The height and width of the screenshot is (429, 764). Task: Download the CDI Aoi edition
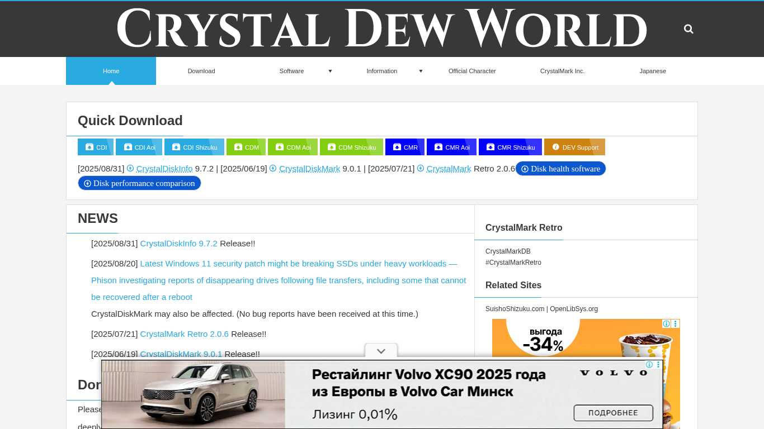(139, 147)
